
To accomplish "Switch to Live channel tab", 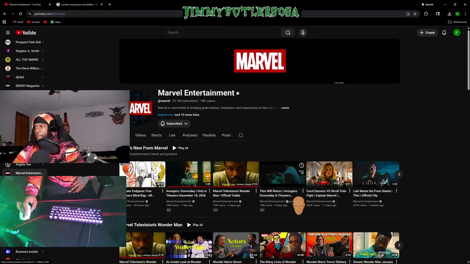I will [x=172, y=135].
